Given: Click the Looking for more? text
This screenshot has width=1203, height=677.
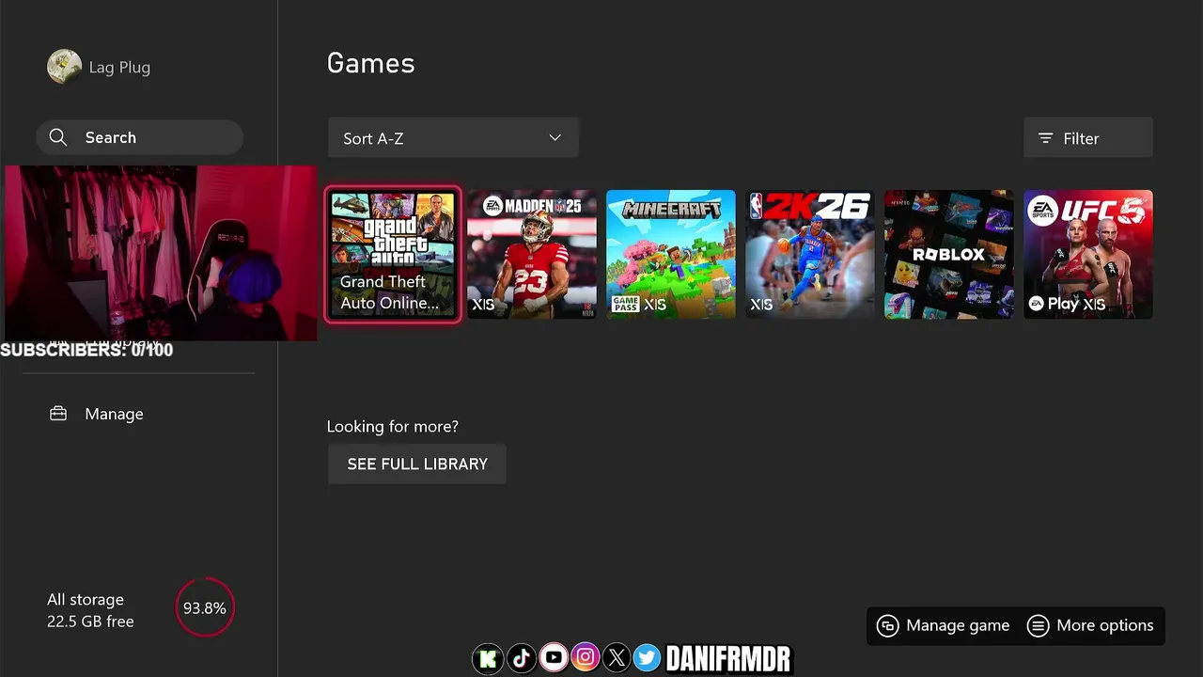Looking at the screenshot, I should click(393, 426).
